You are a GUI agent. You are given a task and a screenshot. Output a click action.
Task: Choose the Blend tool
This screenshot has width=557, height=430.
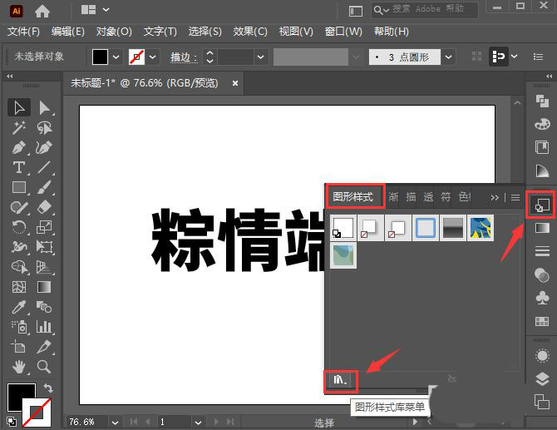click(x=44, y=307)
